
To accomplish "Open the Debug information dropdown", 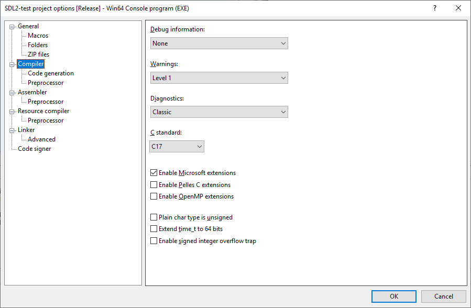I will (219, 43).
